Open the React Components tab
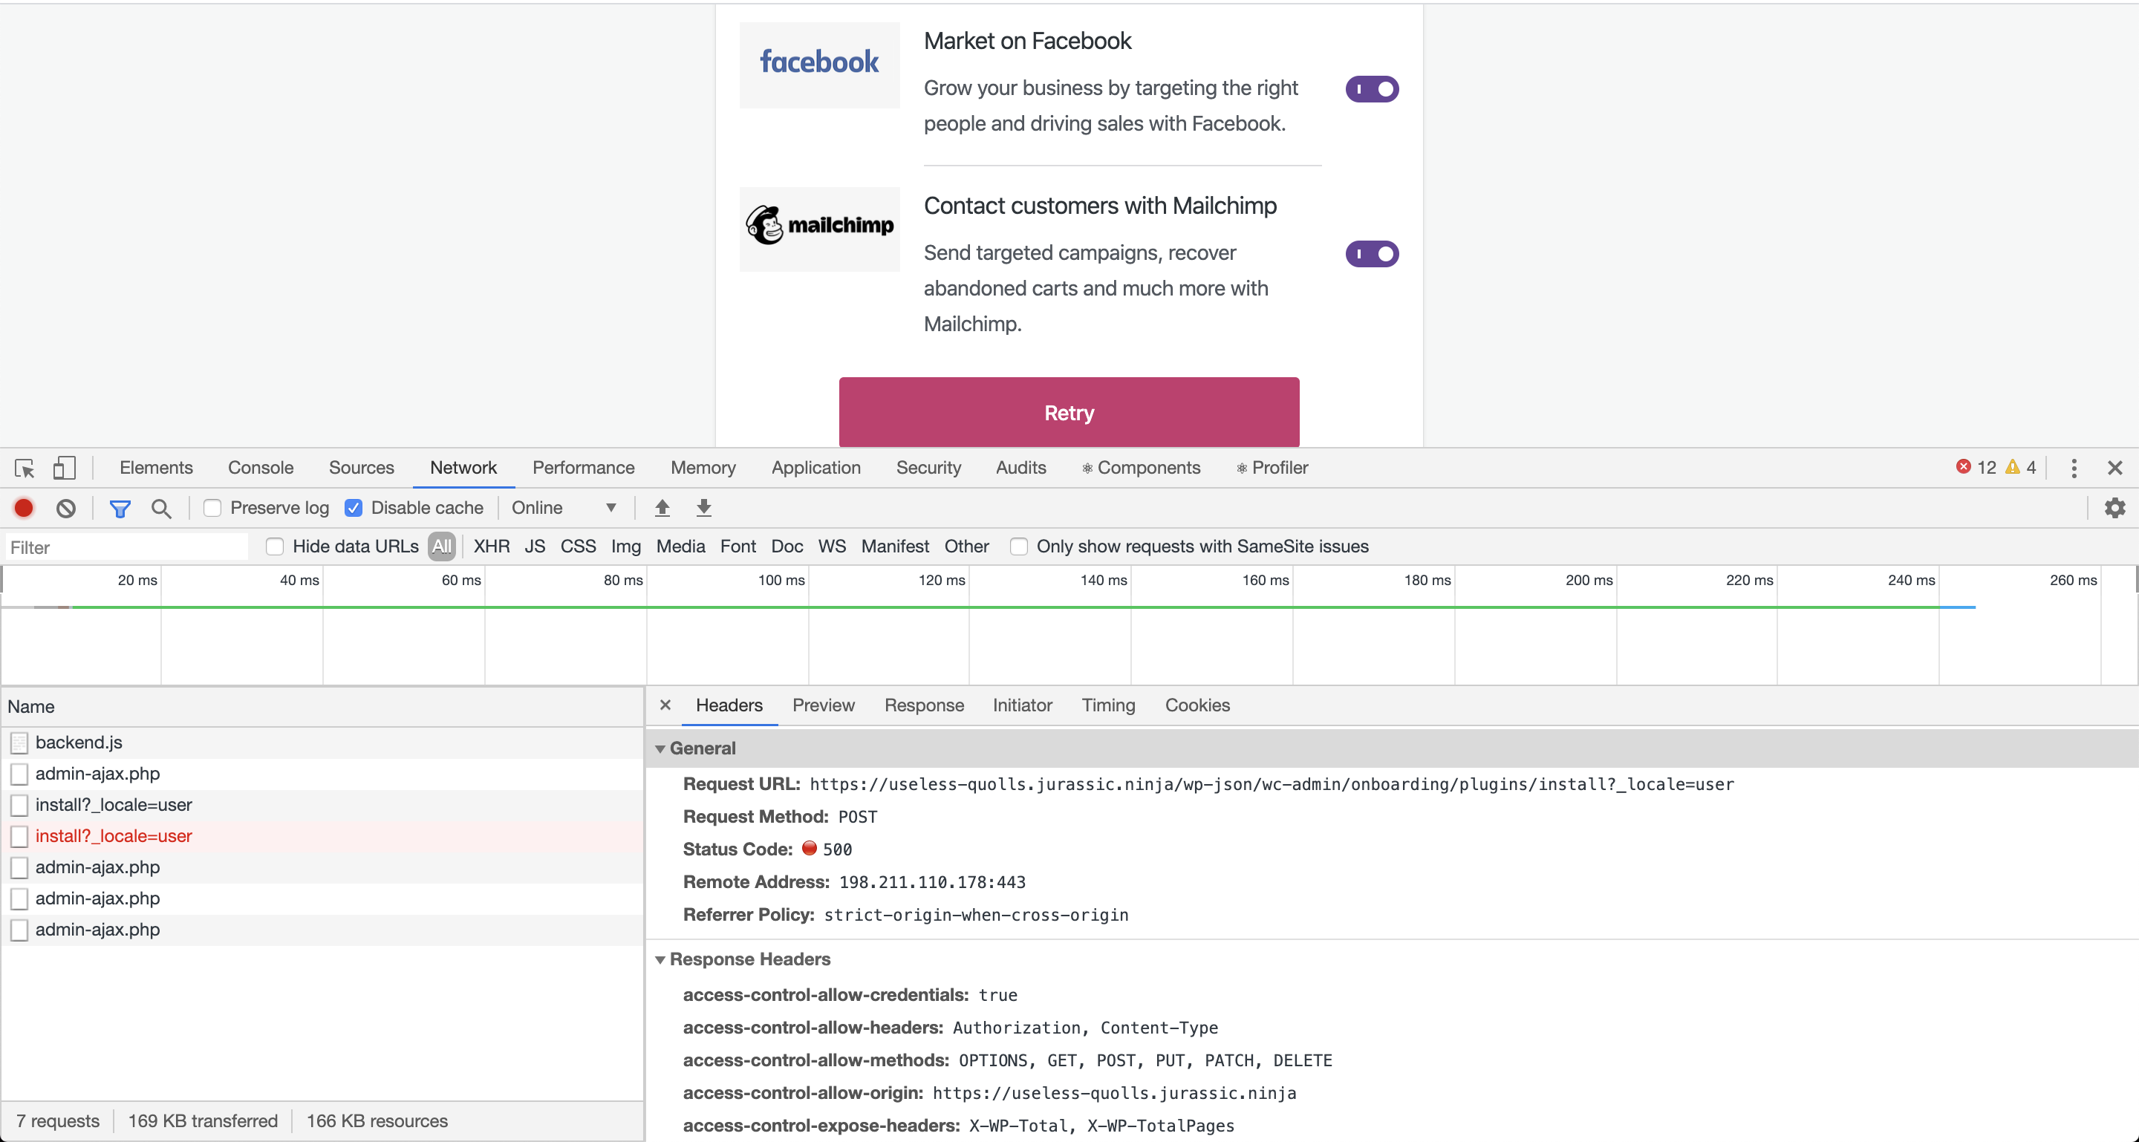Image resolution: width=2139 pixels, height=1142 pixels. click(1141, 468)
